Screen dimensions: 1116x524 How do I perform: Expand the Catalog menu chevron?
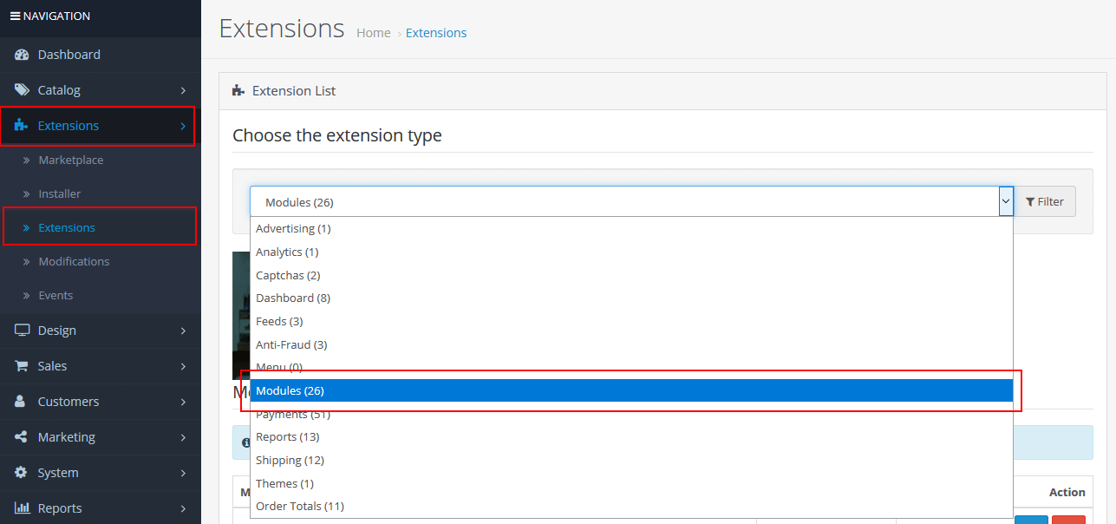[183, 90]
